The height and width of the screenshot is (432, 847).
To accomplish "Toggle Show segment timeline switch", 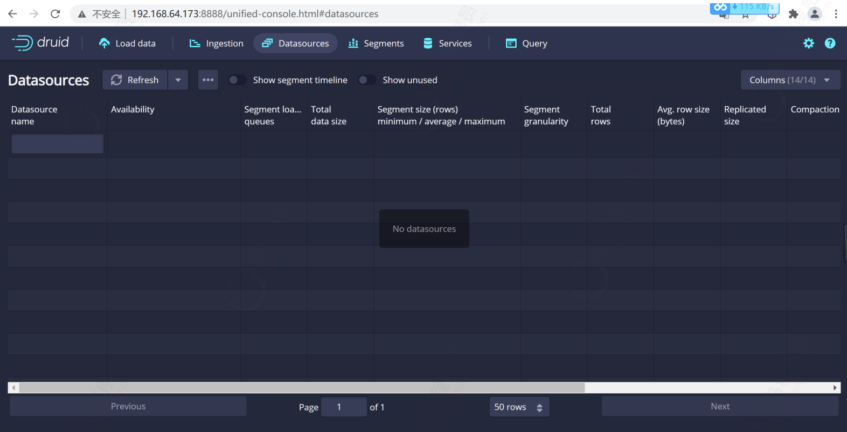I will point(237,80).
